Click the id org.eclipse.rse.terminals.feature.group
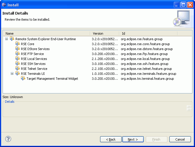The width and height of the screenshot is (195, 147). [x=148, y=74]
